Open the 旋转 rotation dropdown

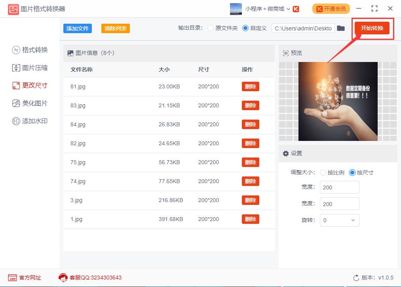[x=339, y=220]
